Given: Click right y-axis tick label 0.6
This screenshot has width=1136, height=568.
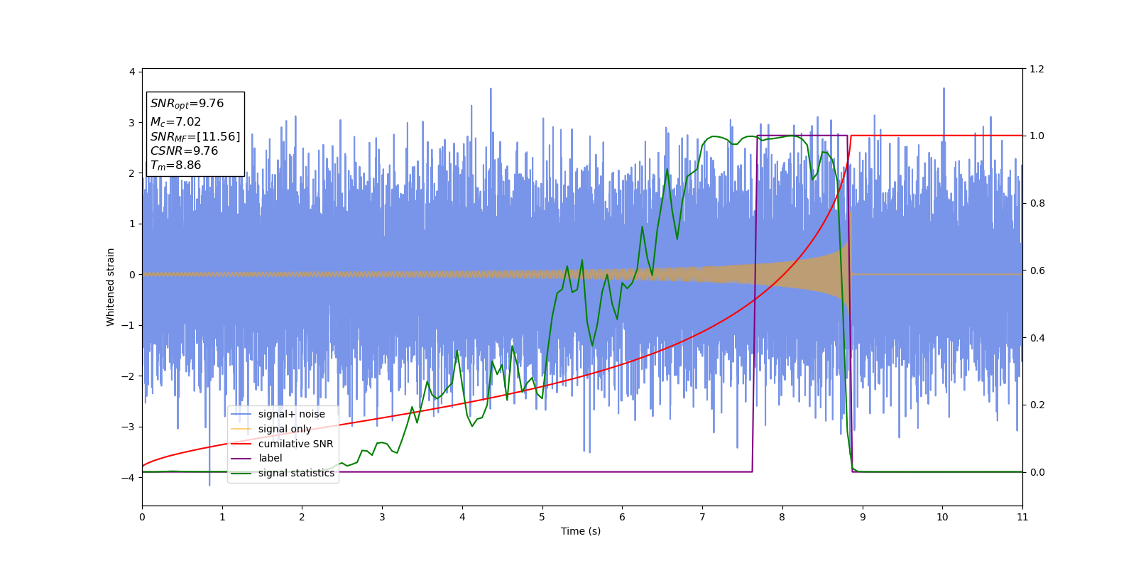Looking at the screenshot, I should 1037,271.
